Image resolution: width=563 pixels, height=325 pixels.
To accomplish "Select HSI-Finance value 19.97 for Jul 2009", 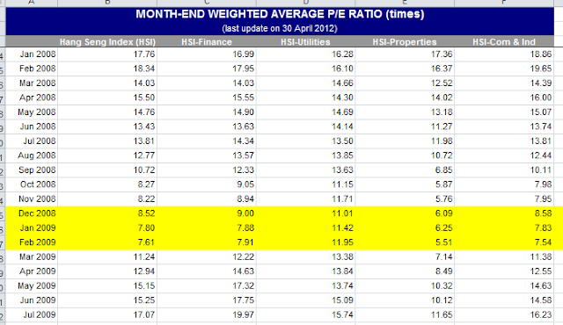I will tap(207, 315).
